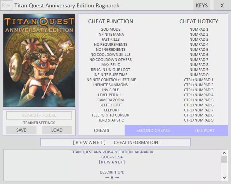Activate NO COOLDOWN SKILLS cheat
The height and width of the screenshot is (184, 231).
pyautogui.click(x=111, y=54)
